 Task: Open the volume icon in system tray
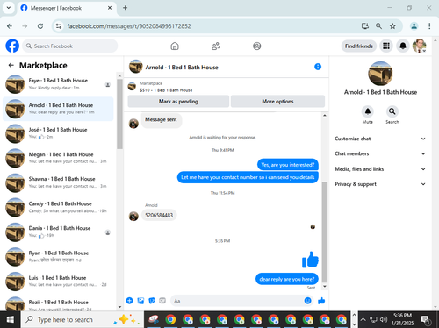[x=384, y=319]
